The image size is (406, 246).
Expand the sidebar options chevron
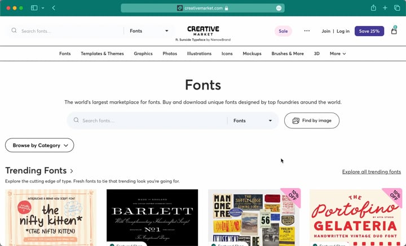43,8
